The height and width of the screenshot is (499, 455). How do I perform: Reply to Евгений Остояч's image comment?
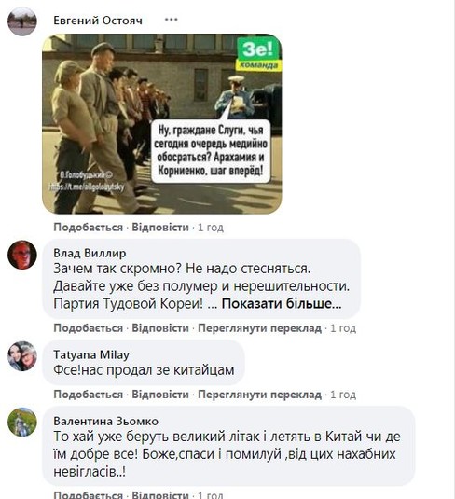tap(160, 228)
